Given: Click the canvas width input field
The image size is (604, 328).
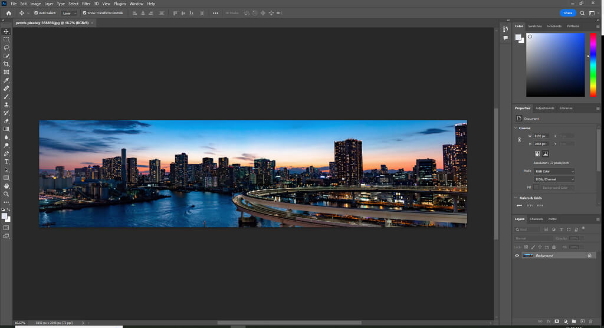Looking at the screenshot, I should (x=541, y=136).
